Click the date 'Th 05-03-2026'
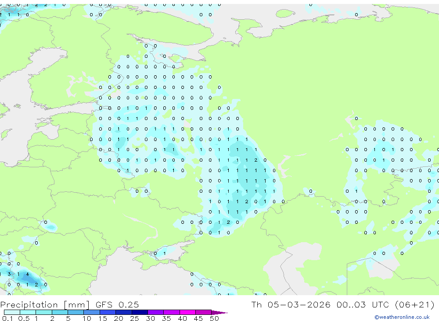This screenshot has width=439, height=321. tap(291, 304)
